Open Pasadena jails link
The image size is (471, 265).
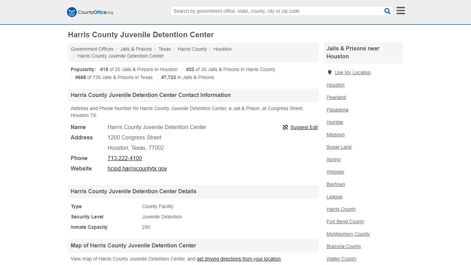coord(337,110)
